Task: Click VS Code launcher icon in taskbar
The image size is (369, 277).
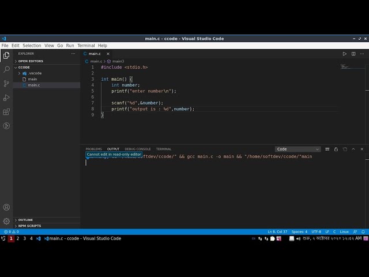Action: [39, 238]
